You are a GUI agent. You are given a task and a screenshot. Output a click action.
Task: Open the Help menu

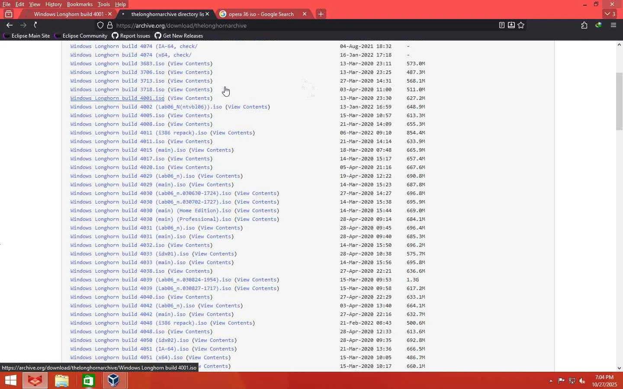(x=120, y=4)
